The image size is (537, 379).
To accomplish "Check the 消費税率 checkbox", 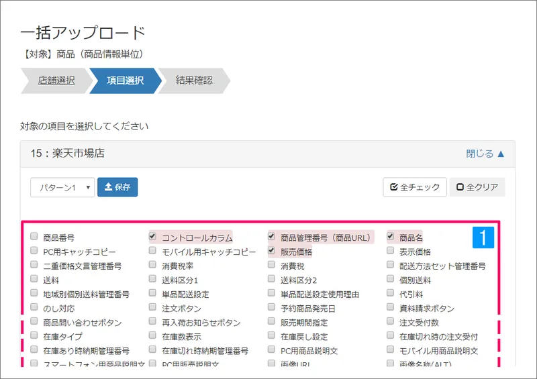I will click(x=152, y=264).
